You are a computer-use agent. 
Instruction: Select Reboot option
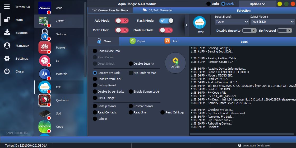tap(100, 119)
